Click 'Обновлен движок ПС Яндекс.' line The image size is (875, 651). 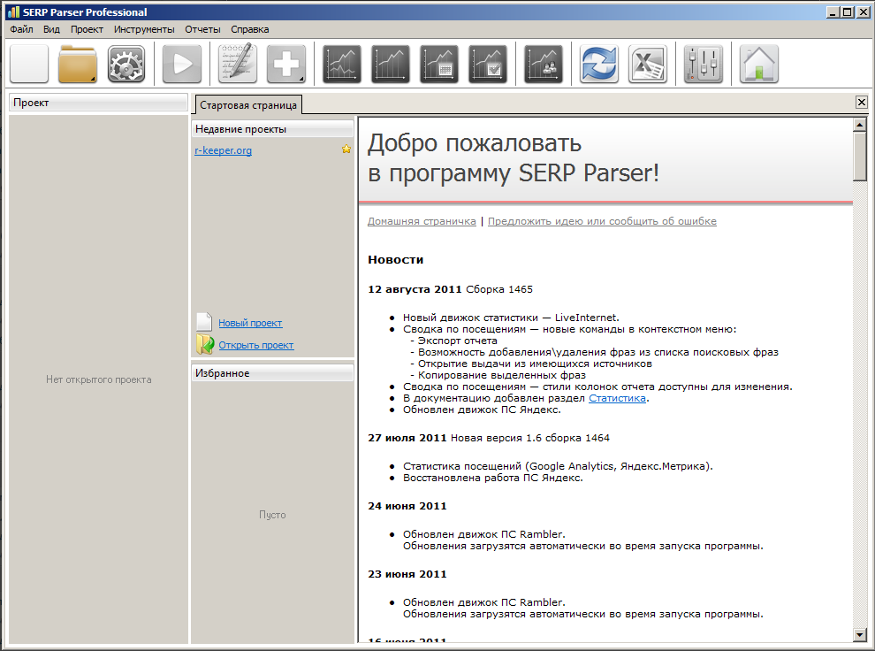482,410
